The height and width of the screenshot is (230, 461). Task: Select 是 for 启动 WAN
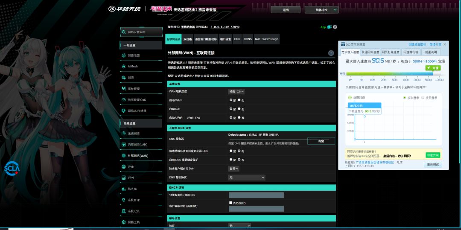coord(231,100)
